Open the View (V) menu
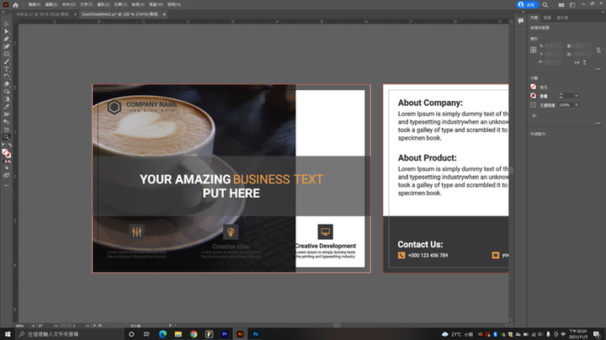 pyautogui.click(x=138, y=5)
